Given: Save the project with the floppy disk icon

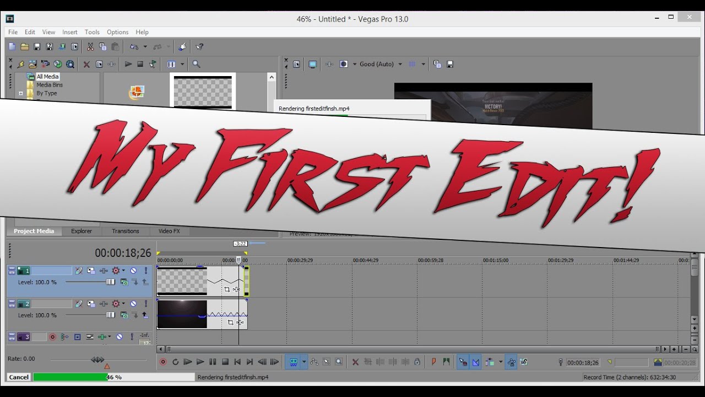Looking at the screenshot, I should click(37, 47).
